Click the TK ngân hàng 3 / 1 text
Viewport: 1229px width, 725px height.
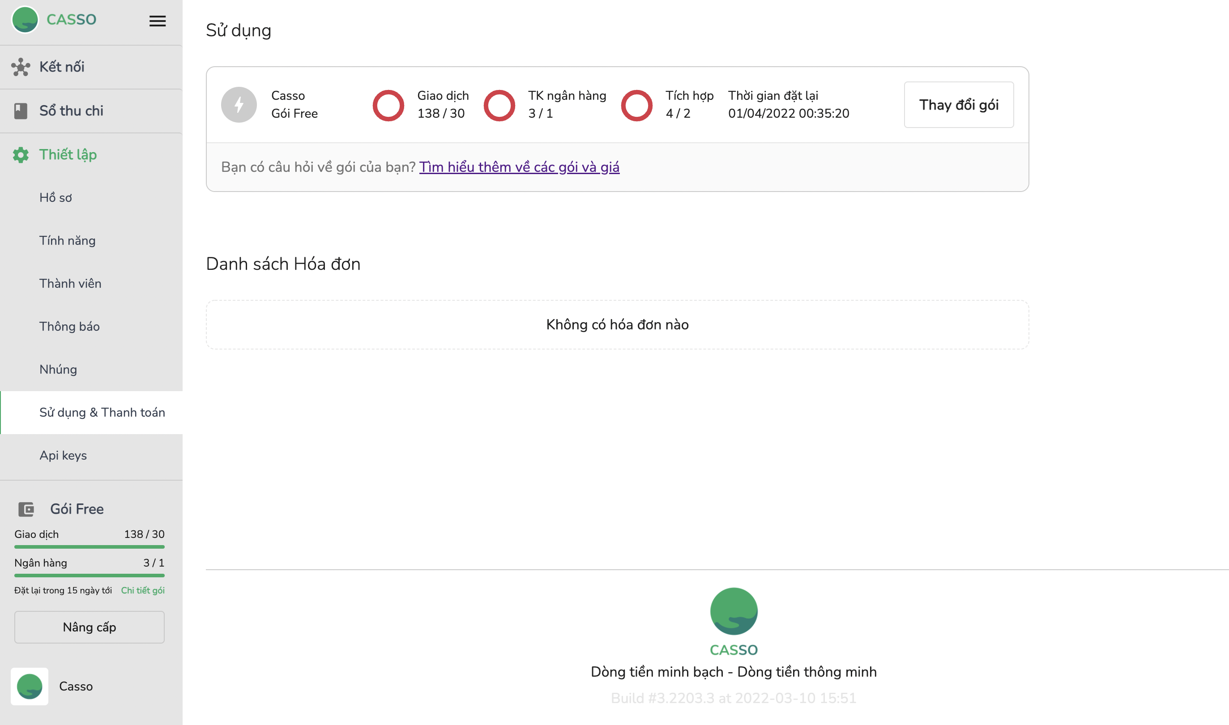[567, 105]
